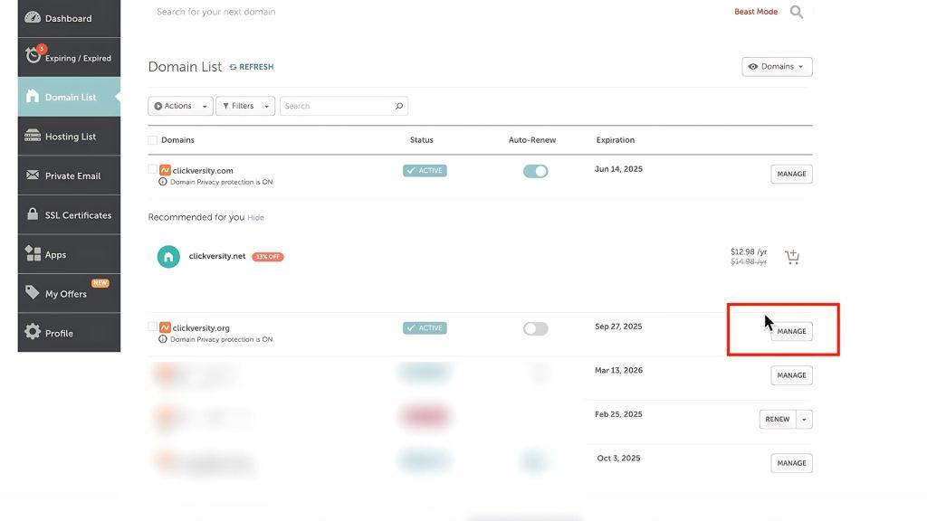Enable auto-renew for clickversity.org
The height and width of the screenshot is (521, 927).
536,328
